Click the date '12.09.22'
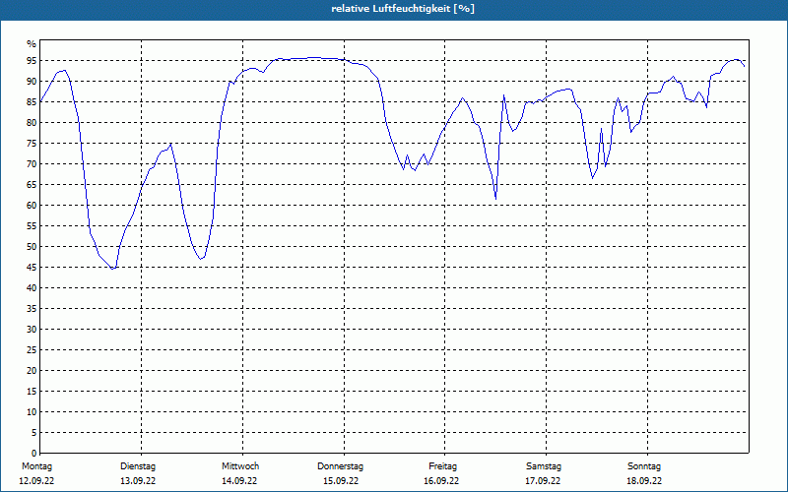This screenshot has width=788, height=492. [36, 481]
